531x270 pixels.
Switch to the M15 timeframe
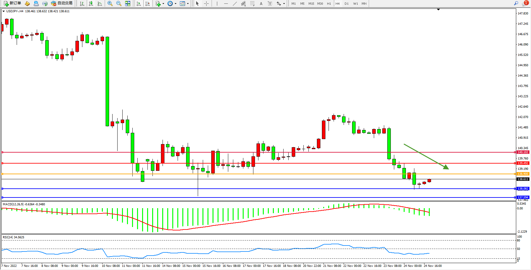point(311,3)
